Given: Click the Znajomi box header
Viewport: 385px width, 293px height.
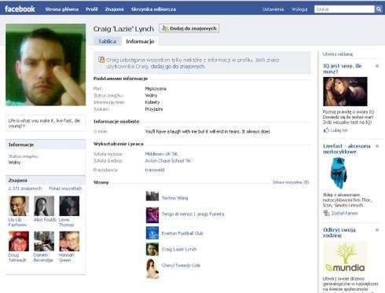Looking at the screenshot, I should [x=46, y=180].
